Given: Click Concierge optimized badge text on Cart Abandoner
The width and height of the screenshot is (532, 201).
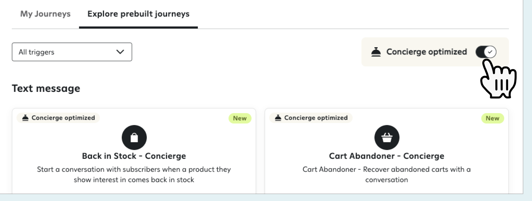Looking at the screenshot, I should point(316,118).
